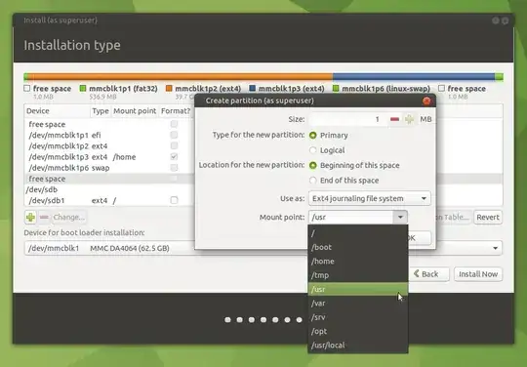Choose /var from the mount point list
The width and height of the screenshot is (527, 367).
(358, 304)
